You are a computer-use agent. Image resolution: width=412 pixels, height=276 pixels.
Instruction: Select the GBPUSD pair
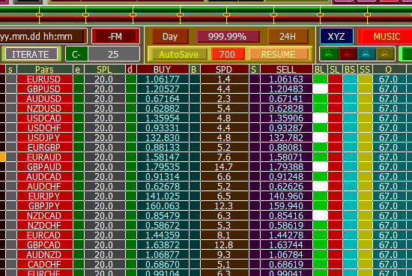(45, 88)
